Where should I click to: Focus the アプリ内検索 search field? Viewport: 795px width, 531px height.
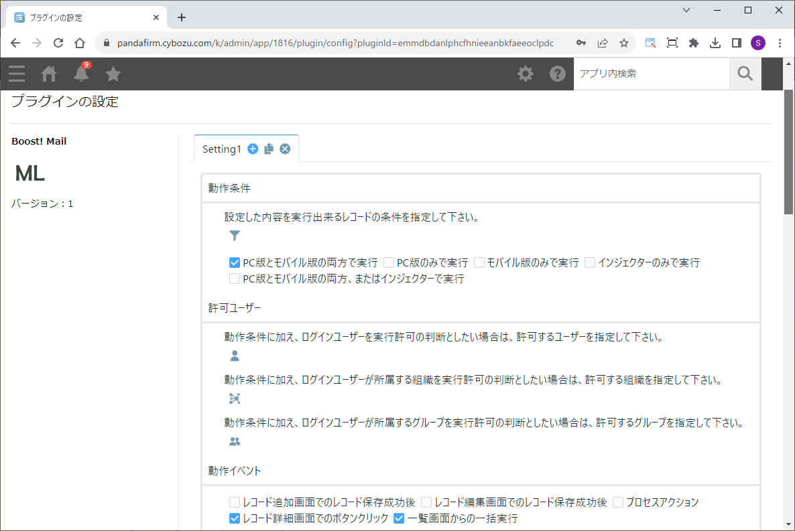tap(650, 74)
